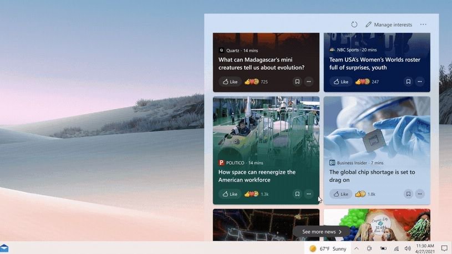View 1.8k reactions on chip shortage article
Screen dimensions: 452x254
click(x=365, y=194)
